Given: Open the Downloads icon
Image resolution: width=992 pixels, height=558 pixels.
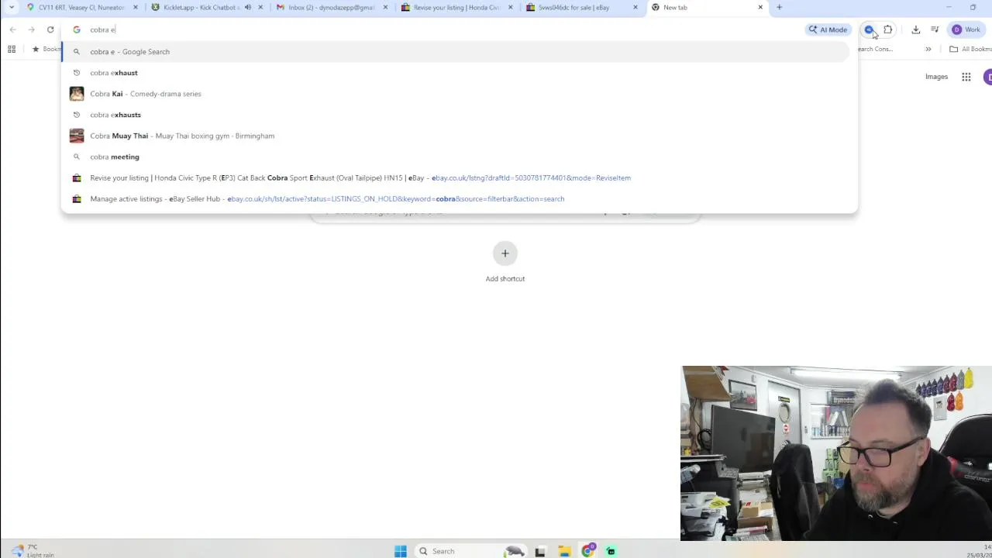Looking at the screenshot, I should point(916,29).
